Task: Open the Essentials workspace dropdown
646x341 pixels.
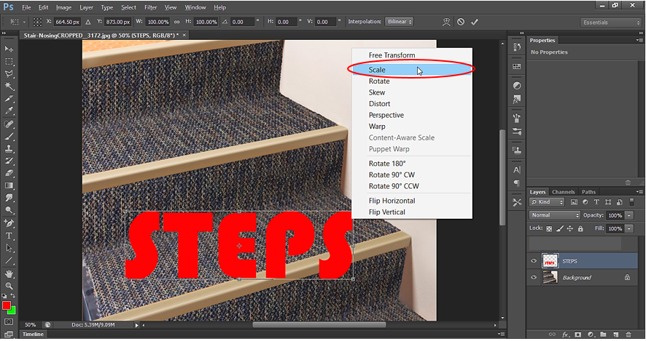Action: point(610,23)
